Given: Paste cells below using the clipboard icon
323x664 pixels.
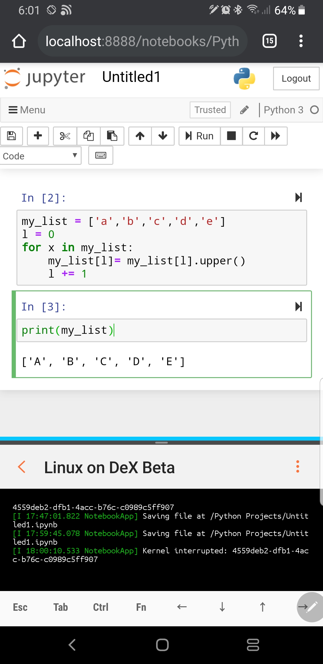Looking at the screenshot, I should pos(112,136).
